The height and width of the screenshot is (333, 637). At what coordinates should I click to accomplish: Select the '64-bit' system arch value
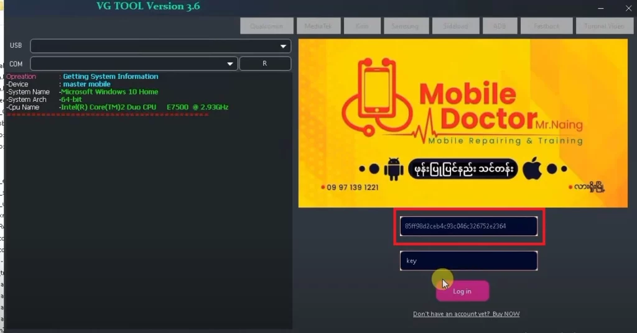coord(72,99)
